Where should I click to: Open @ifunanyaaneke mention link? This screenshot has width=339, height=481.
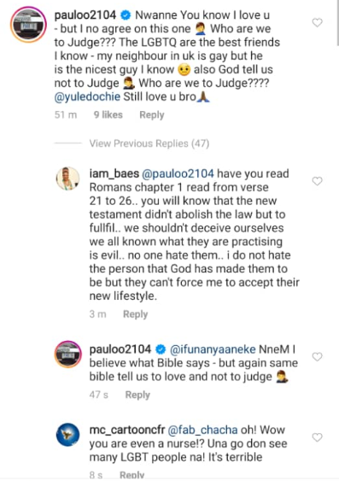coord(213,349)
